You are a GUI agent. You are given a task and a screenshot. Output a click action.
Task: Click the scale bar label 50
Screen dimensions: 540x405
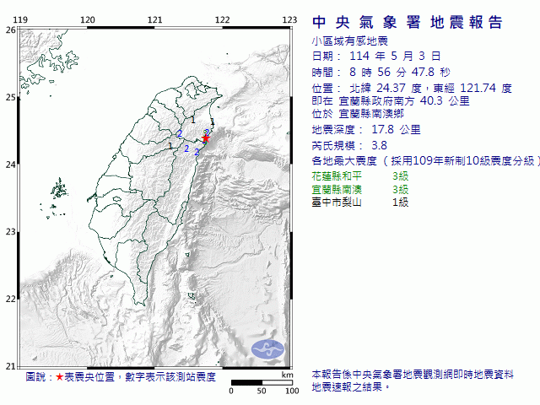tap(262, 391)
